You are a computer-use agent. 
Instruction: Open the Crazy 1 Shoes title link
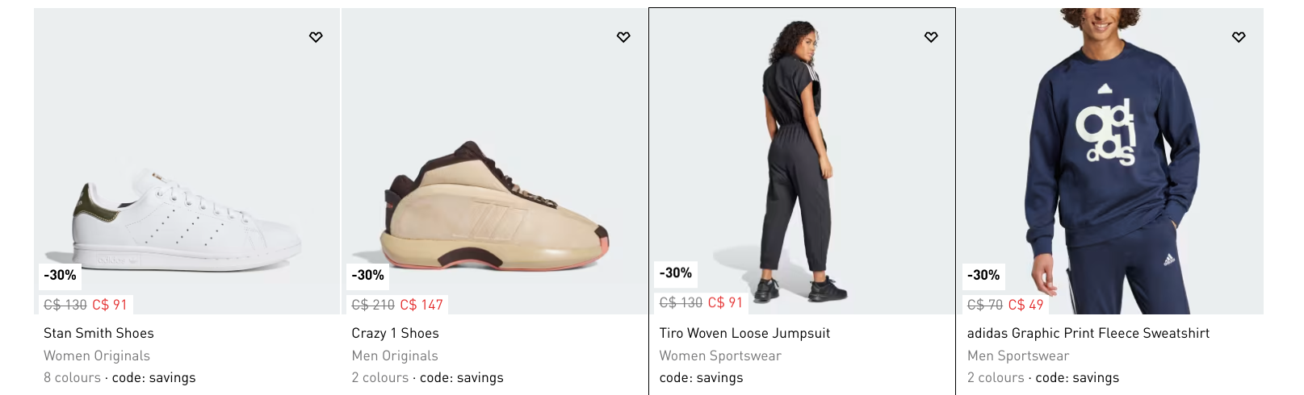coord(395,333)
